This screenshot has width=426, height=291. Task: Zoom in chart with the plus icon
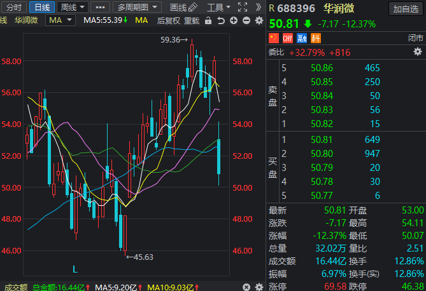point(234,20)
